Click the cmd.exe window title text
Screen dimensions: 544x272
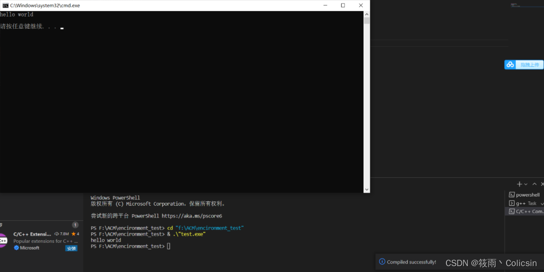[x=45, y=5]
